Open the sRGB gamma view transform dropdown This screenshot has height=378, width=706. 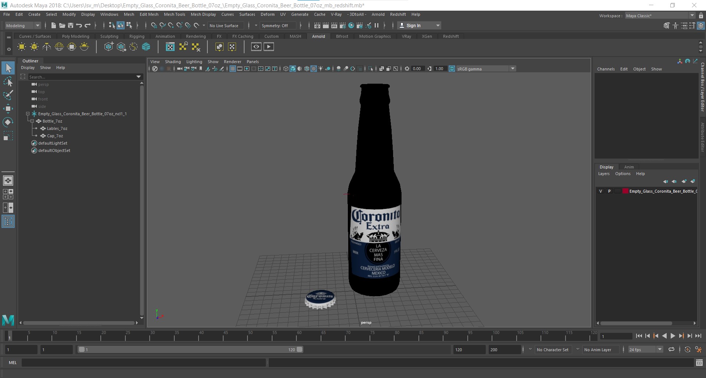click(x=486, y=69)
